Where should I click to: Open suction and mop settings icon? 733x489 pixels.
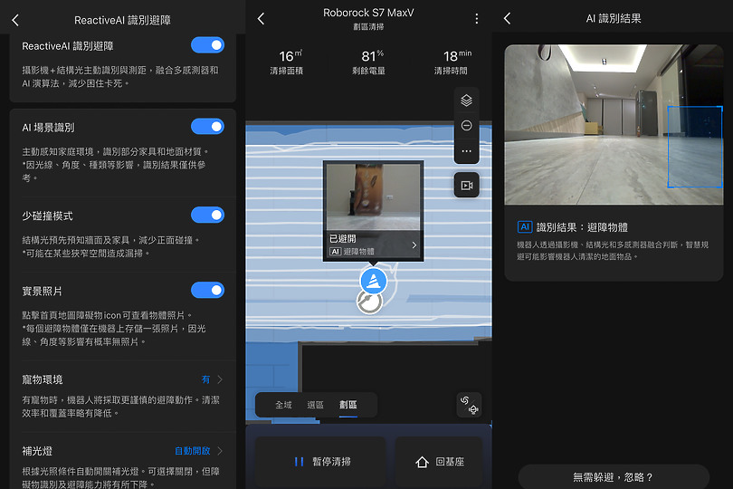[469, 405]
